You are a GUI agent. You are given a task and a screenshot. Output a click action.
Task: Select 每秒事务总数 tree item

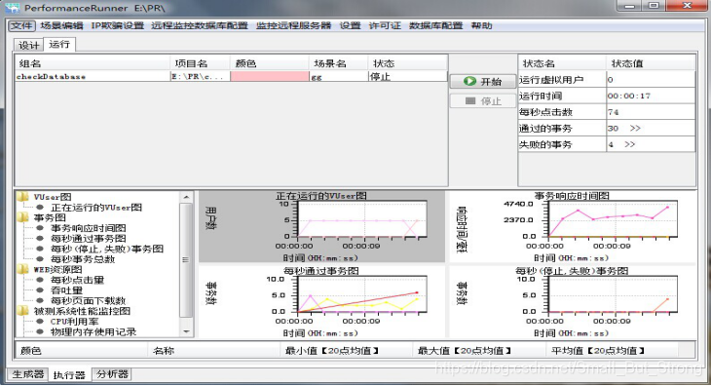point(83,259)
